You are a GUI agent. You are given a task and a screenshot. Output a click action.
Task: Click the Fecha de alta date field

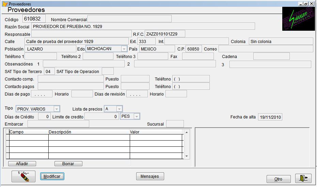[270, 117]
